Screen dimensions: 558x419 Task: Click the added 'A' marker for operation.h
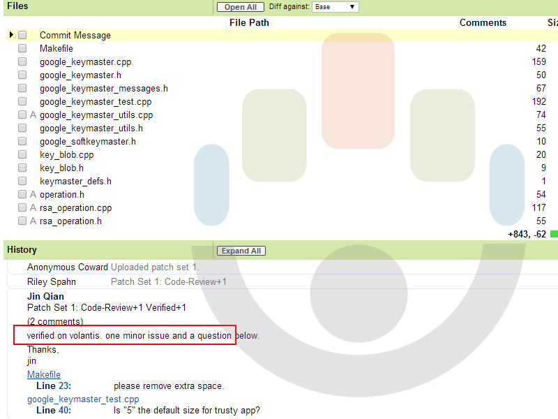pos(33,195)
